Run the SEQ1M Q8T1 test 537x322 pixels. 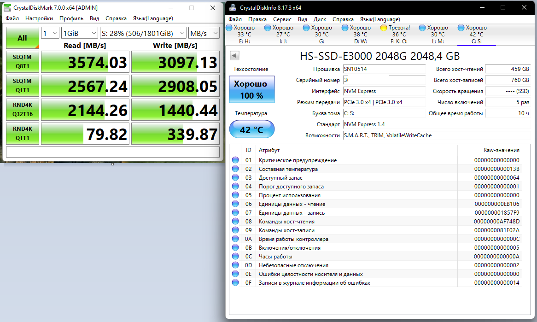click(x=22, y=62)
